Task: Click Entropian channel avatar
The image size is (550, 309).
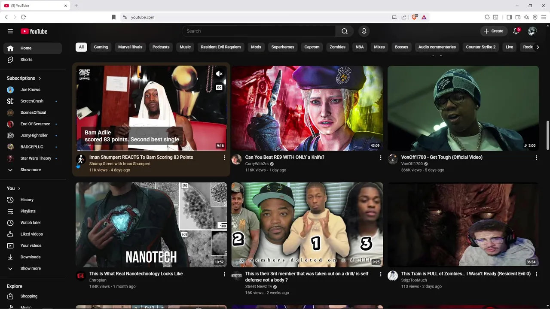Action: (x=80, y=276)
